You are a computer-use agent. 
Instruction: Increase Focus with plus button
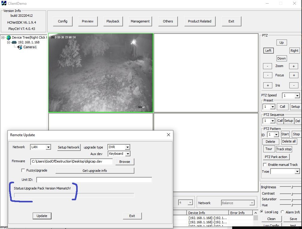click(x=294, y=75)
